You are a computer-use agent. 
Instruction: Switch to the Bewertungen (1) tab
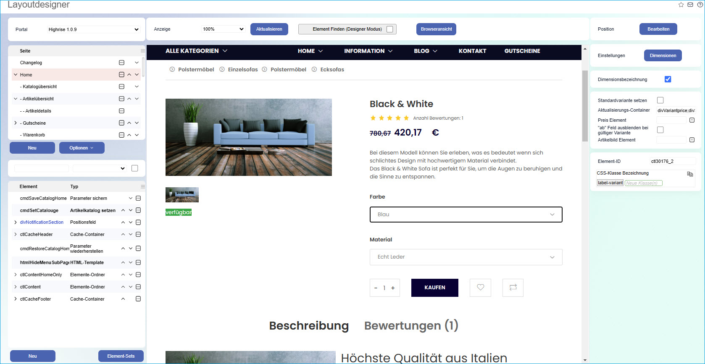(411, 326)
